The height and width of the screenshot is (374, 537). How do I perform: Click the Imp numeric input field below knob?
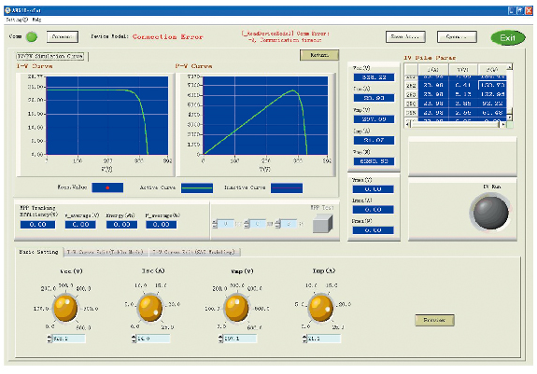coord(324,339)
